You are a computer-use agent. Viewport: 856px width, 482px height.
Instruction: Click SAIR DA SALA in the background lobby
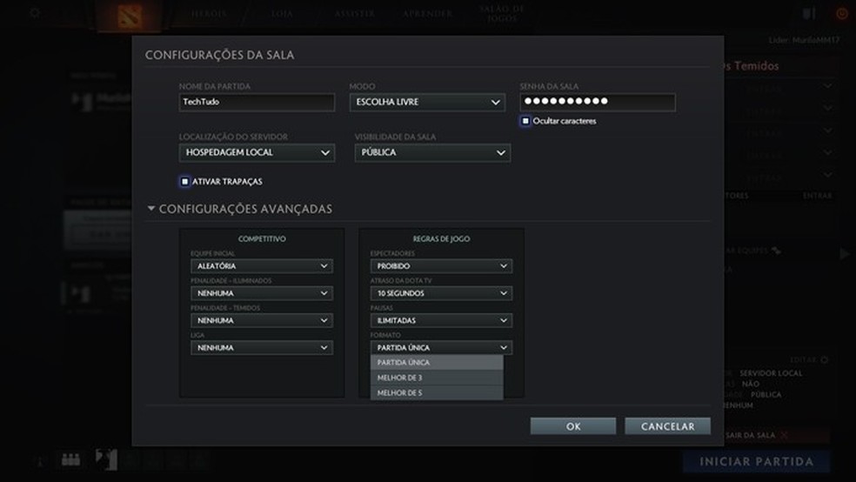[x=750, y=435]
